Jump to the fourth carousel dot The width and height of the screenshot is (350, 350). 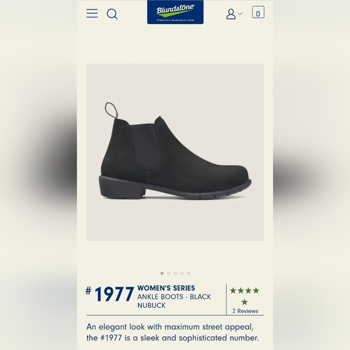tap(182, 273)
